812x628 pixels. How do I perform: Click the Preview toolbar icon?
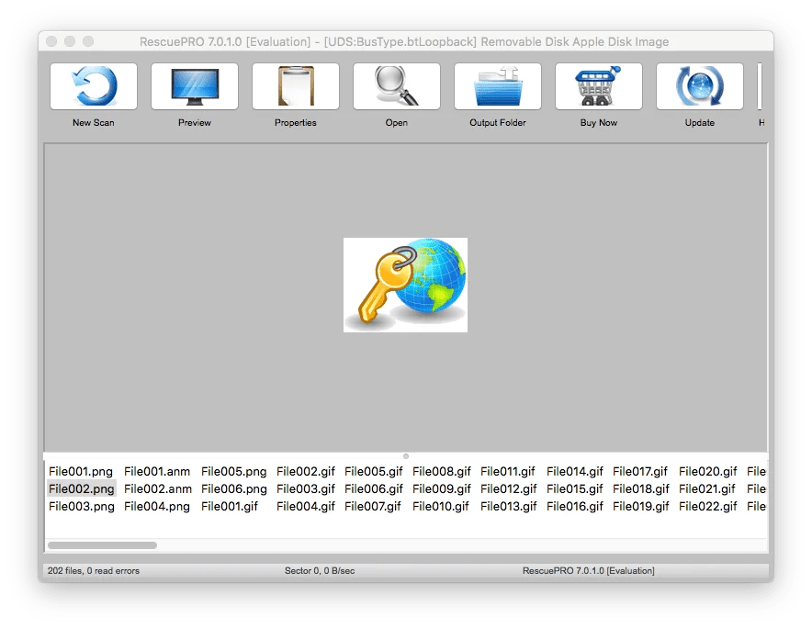click(x=194, y=84)
